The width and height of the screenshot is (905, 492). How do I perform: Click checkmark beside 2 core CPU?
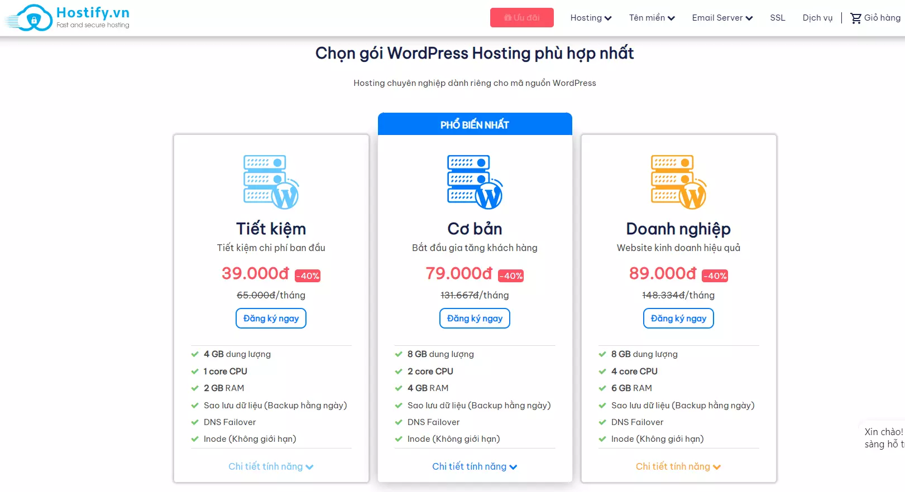point(399,372)
